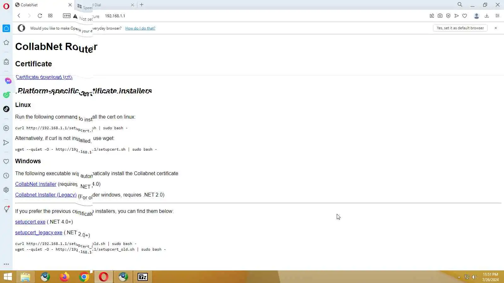Show hidden system tray icons
This screenshot has height=283, width=504.
[459, 277]
